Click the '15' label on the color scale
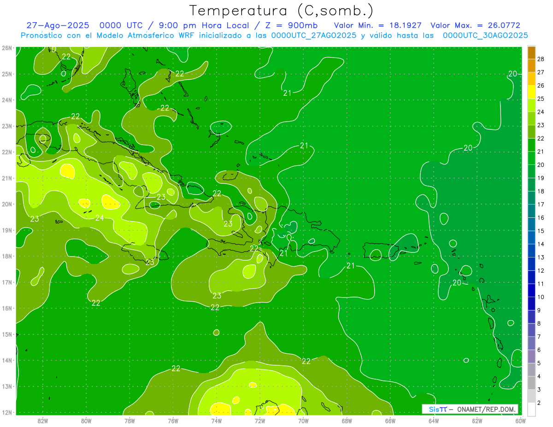Image resolution: width=553 pixels, height=427 pixels. (x=541, y=231)
